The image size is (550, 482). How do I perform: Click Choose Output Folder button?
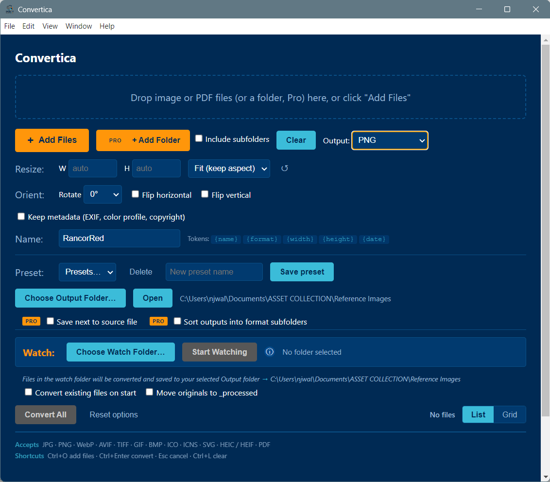pyautogui.click(x=70, y=298)
